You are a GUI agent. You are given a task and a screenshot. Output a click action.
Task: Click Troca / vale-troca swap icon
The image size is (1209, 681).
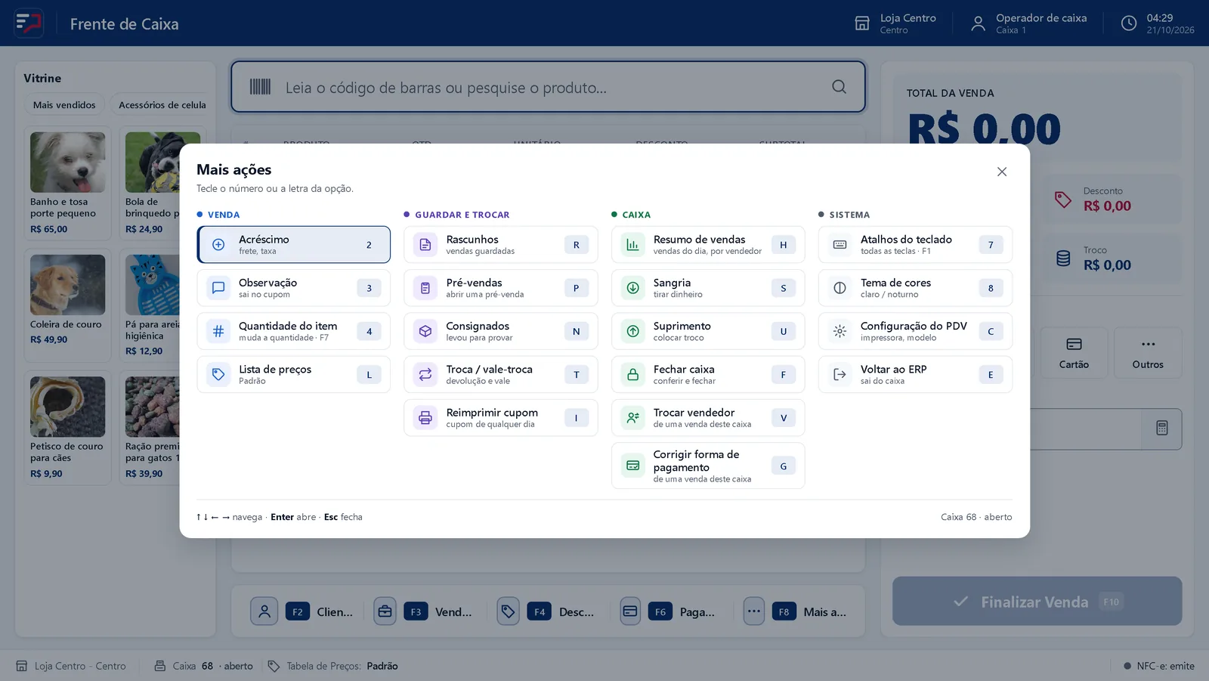tap(425, 374)
